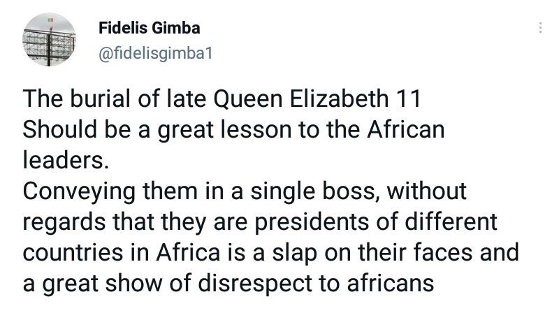Click the line beginning "regards that they are"
This screenshot has height=313, width=559.
point(260,222)
